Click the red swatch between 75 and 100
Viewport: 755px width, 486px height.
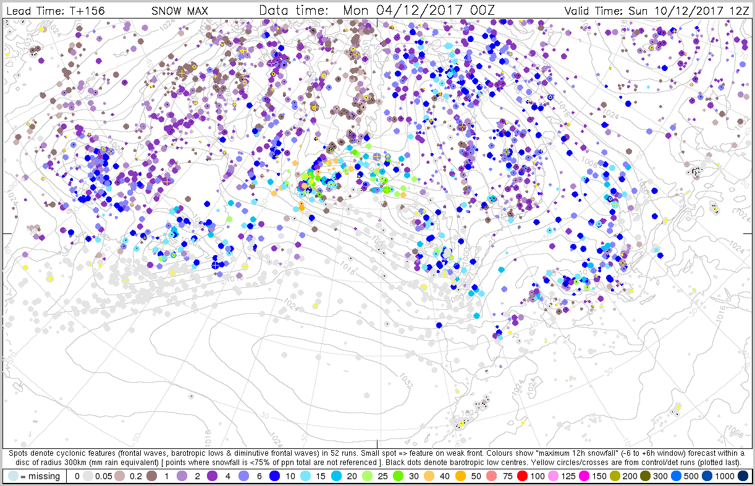pyautogui.click(x=522, y=476)
